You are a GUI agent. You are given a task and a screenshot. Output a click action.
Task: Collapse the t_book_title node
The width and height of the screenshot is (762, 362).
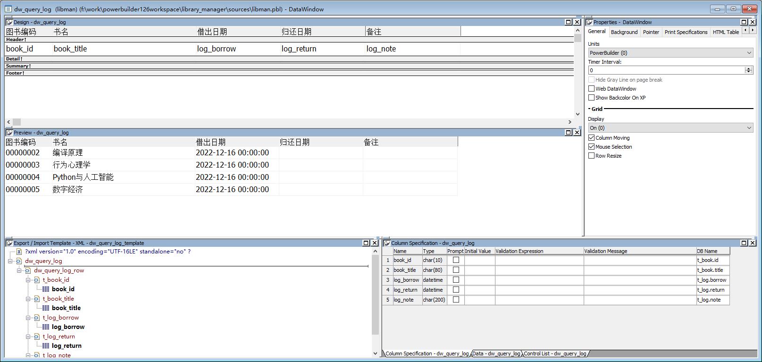[x=28, y=299]
